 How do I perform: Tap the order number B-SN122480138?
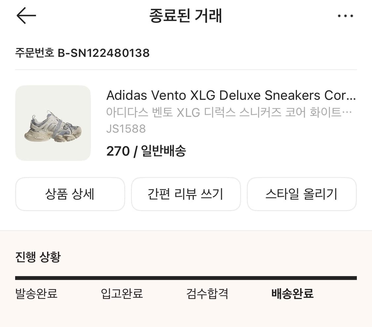104,53
